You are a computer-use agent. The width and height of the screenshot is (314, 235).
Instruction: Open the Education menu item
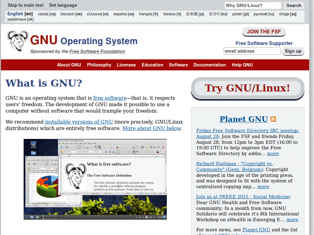[152, 65]
